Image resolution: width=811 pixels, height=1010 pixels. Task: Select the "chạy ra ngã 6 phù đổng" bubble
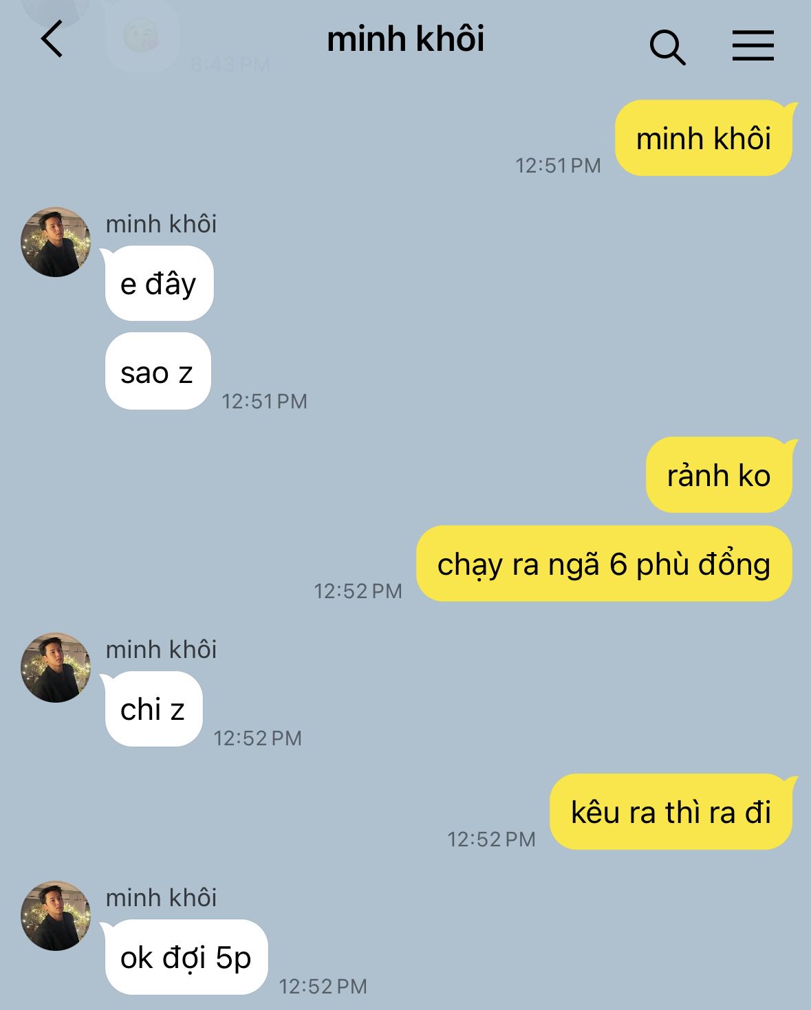pyautogui.click(x=605, y=564)
